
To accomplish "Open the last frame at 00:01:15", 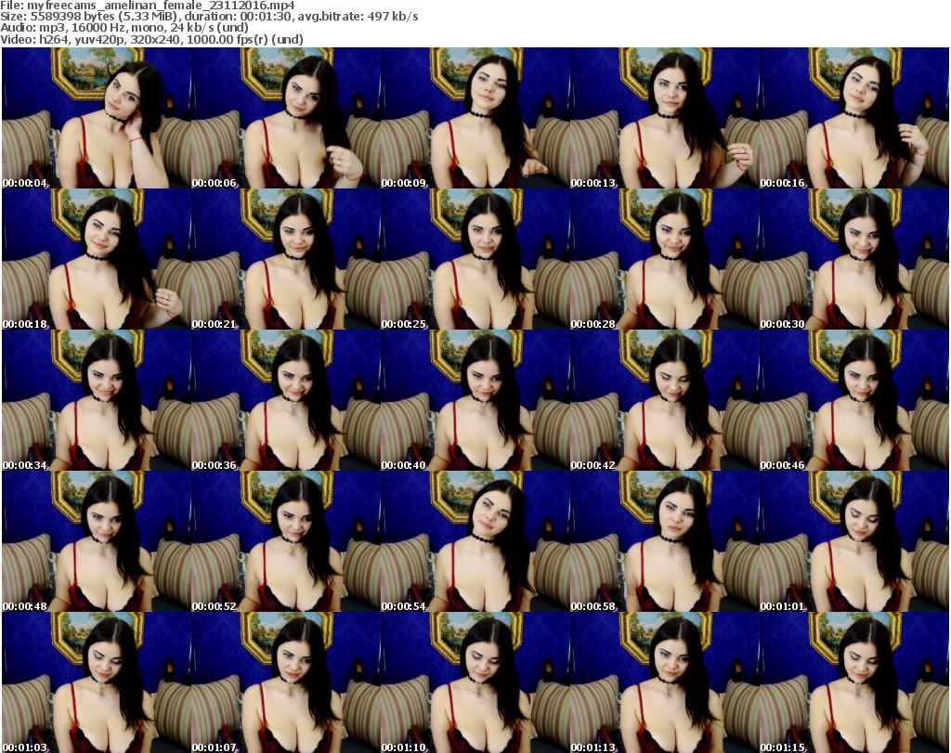I will click(x=854, y=682).
